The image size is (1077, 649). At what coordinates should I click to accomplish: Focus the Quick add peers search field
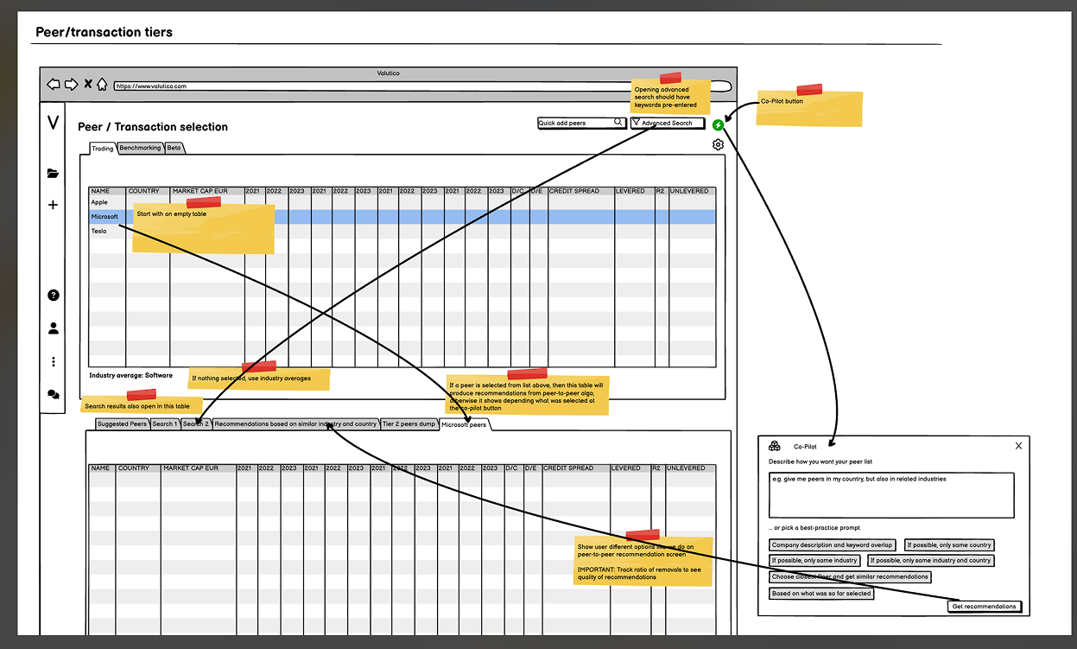pos(575,124)
